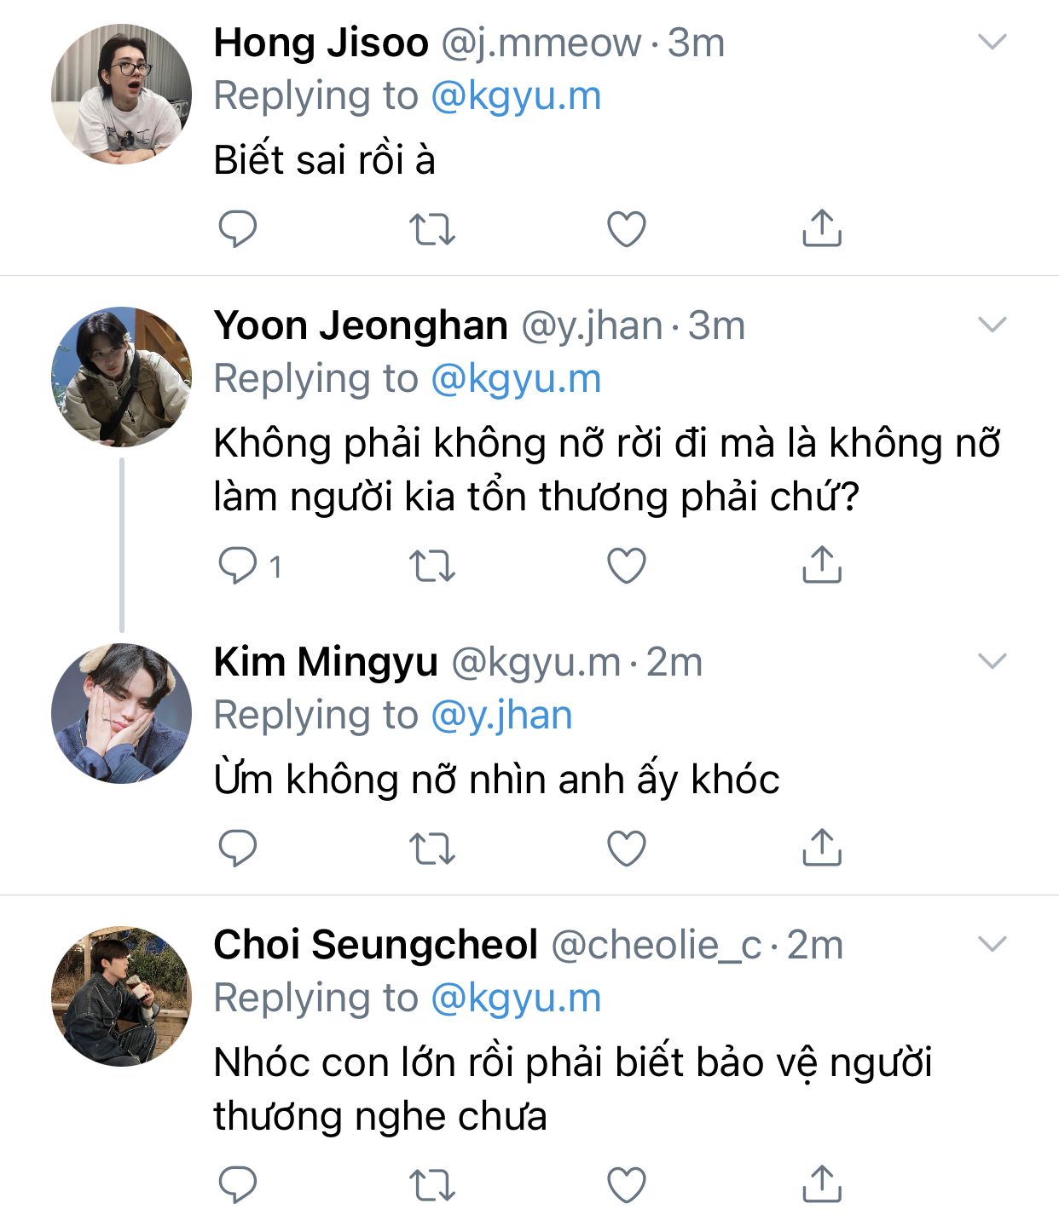This screenshot has width=1059, height=1226.
Task: Like Yoon Jeonghan's tweet
Action: click(626, 566)
